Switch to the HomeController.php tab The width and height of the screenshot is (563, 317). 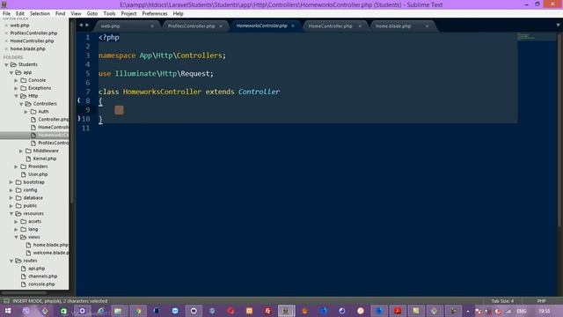click(331, 26)
